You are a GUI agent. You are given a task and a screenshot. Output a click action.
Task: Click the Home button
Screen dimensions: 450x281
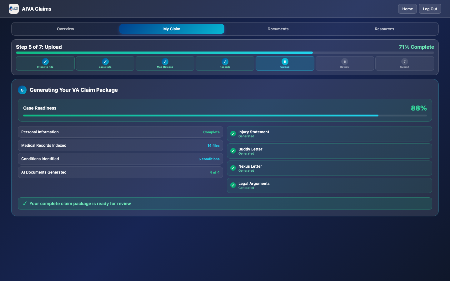click(x=407, y=9)
